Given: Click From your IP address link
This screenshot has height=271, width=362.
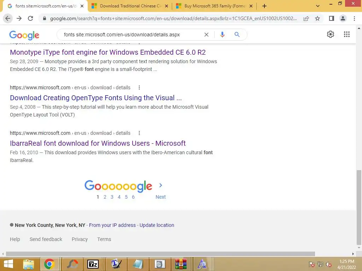Looking at the screenshot, I should (x=112, y=225).
